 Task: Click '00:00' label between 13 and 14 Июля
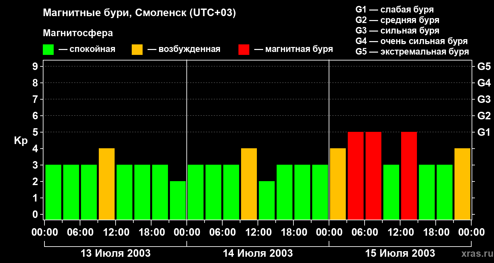coord(187,232)
